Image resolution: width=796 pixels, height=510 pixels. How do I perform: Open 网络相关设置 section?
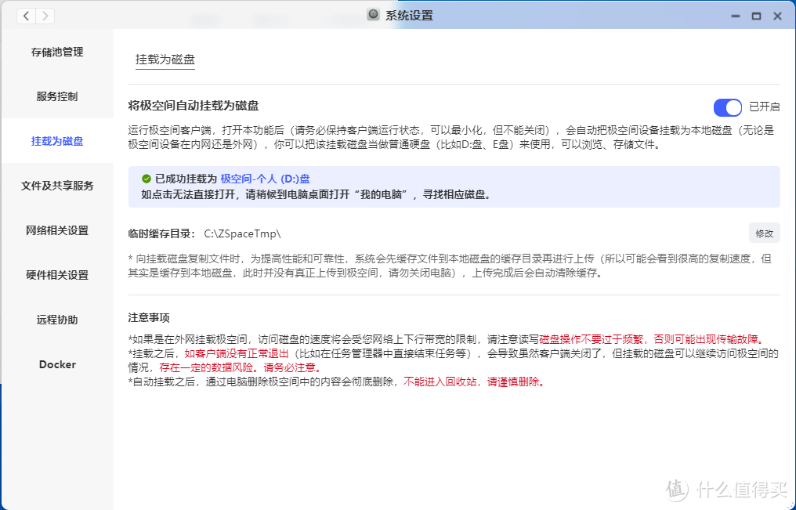[x=57, y=230]
